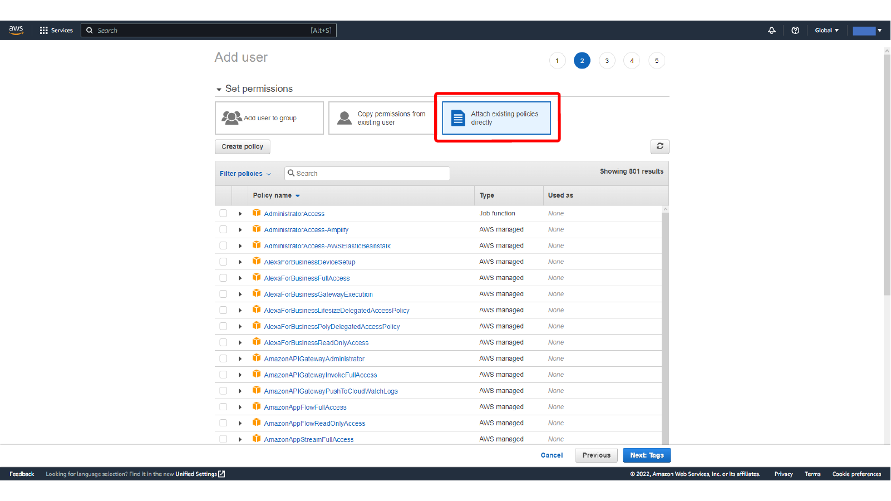Click the AlexaForBusinessDeviceSetup policy box icon
Screen dimensions: 891x501
click(x=257, y=261)
